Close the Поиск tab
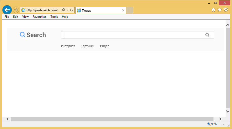This screenshot has width=232, height=129. click(x=123, y=10)
